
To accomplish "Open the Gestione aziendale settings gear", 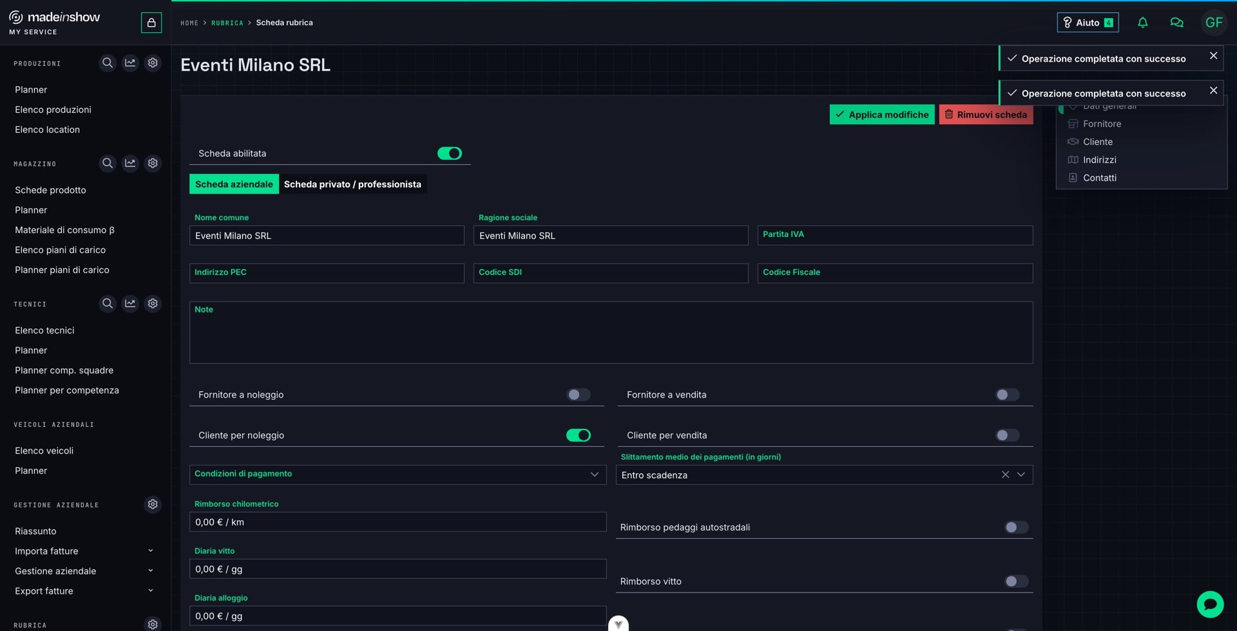I will [153, 505].
